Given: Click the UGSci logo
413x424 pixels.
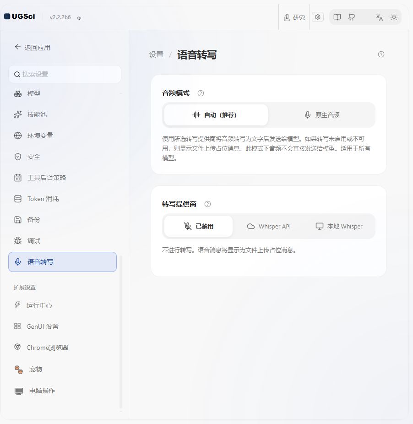Looking at the screenshot, I should coord(20,16).
